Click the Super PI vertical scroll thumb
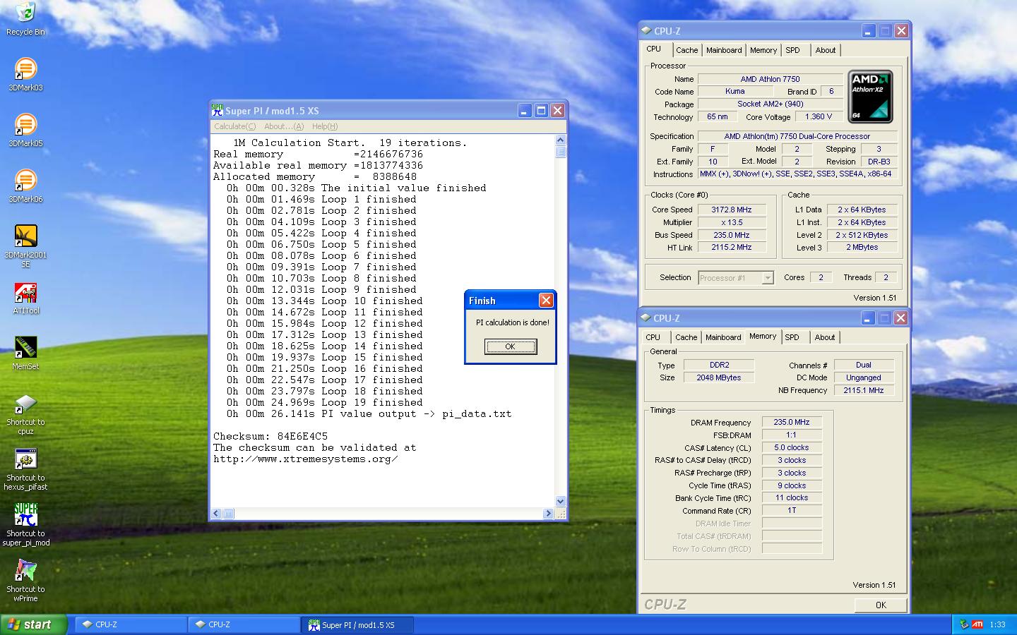The height and width of the screenshot is (635, 1017). [561, 151]
